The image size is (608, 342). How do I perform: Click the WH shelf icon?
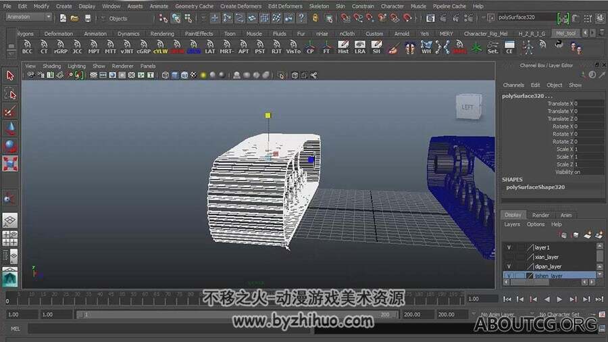pos(426,47)
